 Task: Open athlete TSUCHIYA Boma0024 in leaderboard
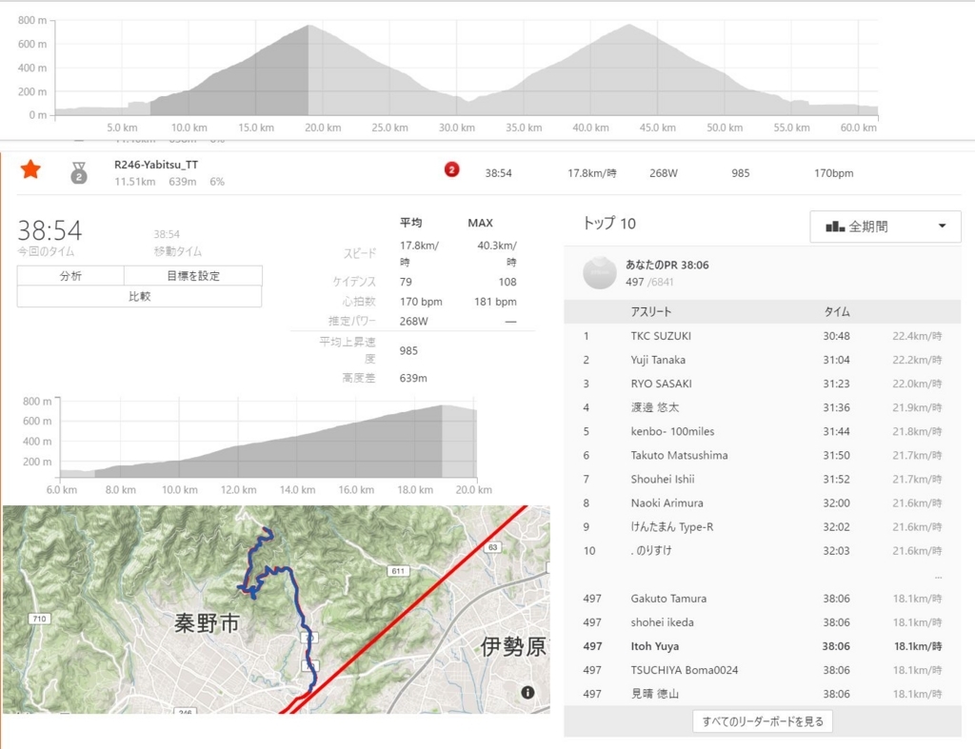point(684,670)
